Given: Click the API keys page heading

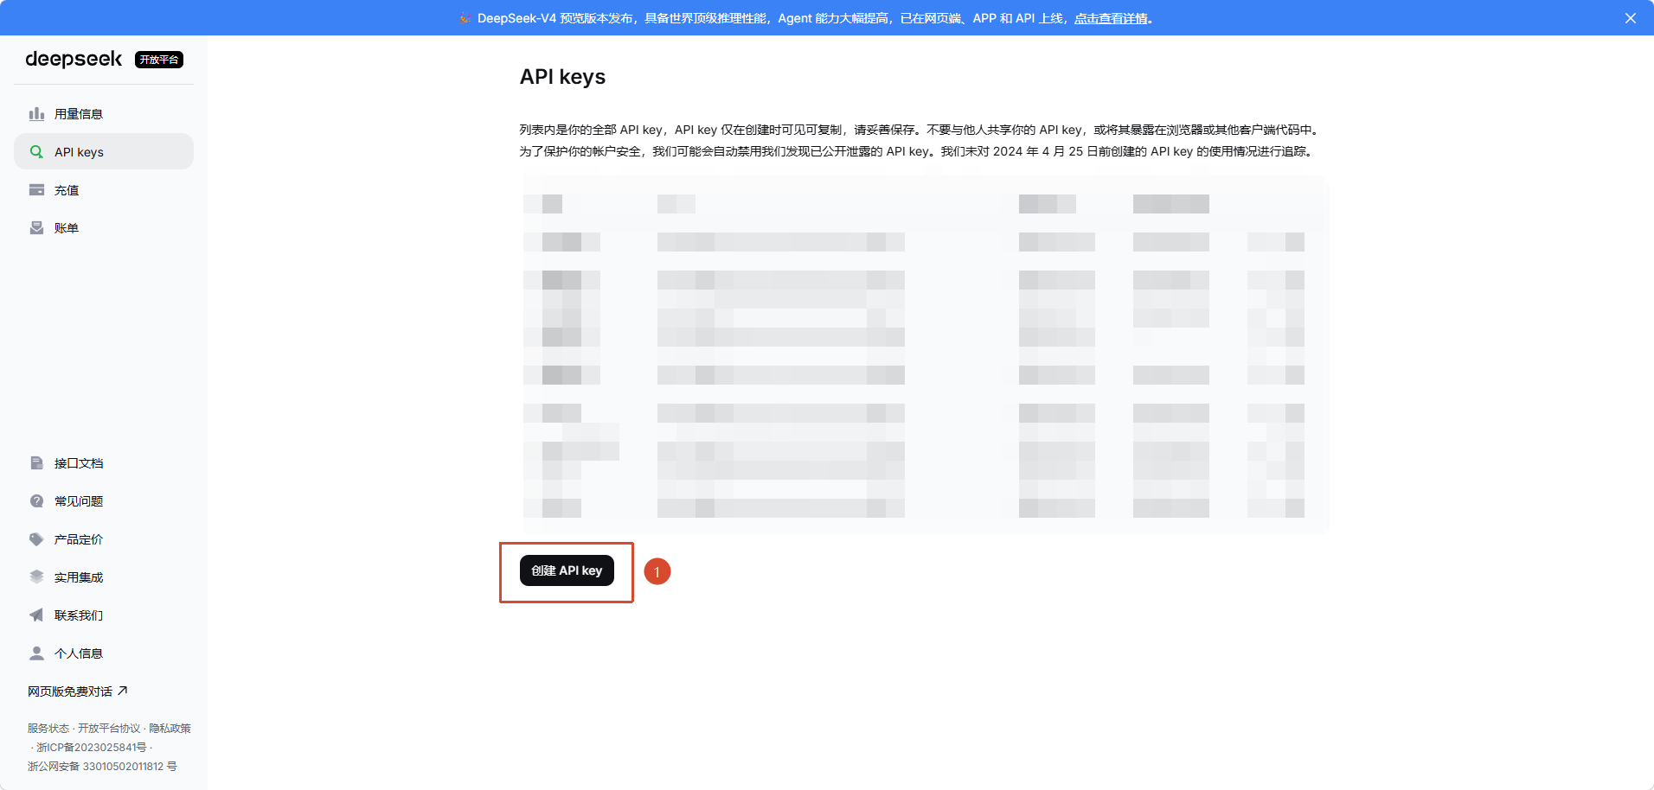Looking at the screenshot, I should click(x=562, y=77).
